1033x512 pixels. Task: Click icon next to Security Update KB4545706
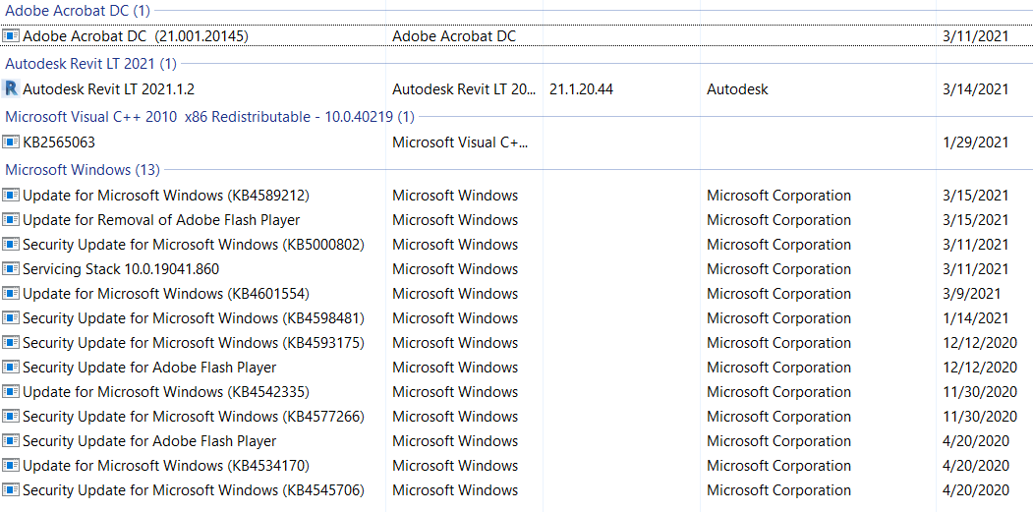(12, 490)
